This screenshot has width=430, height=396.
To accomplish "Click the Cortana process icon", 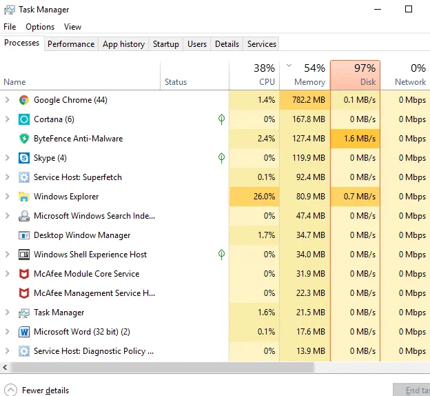I will (x=24, y=119).
